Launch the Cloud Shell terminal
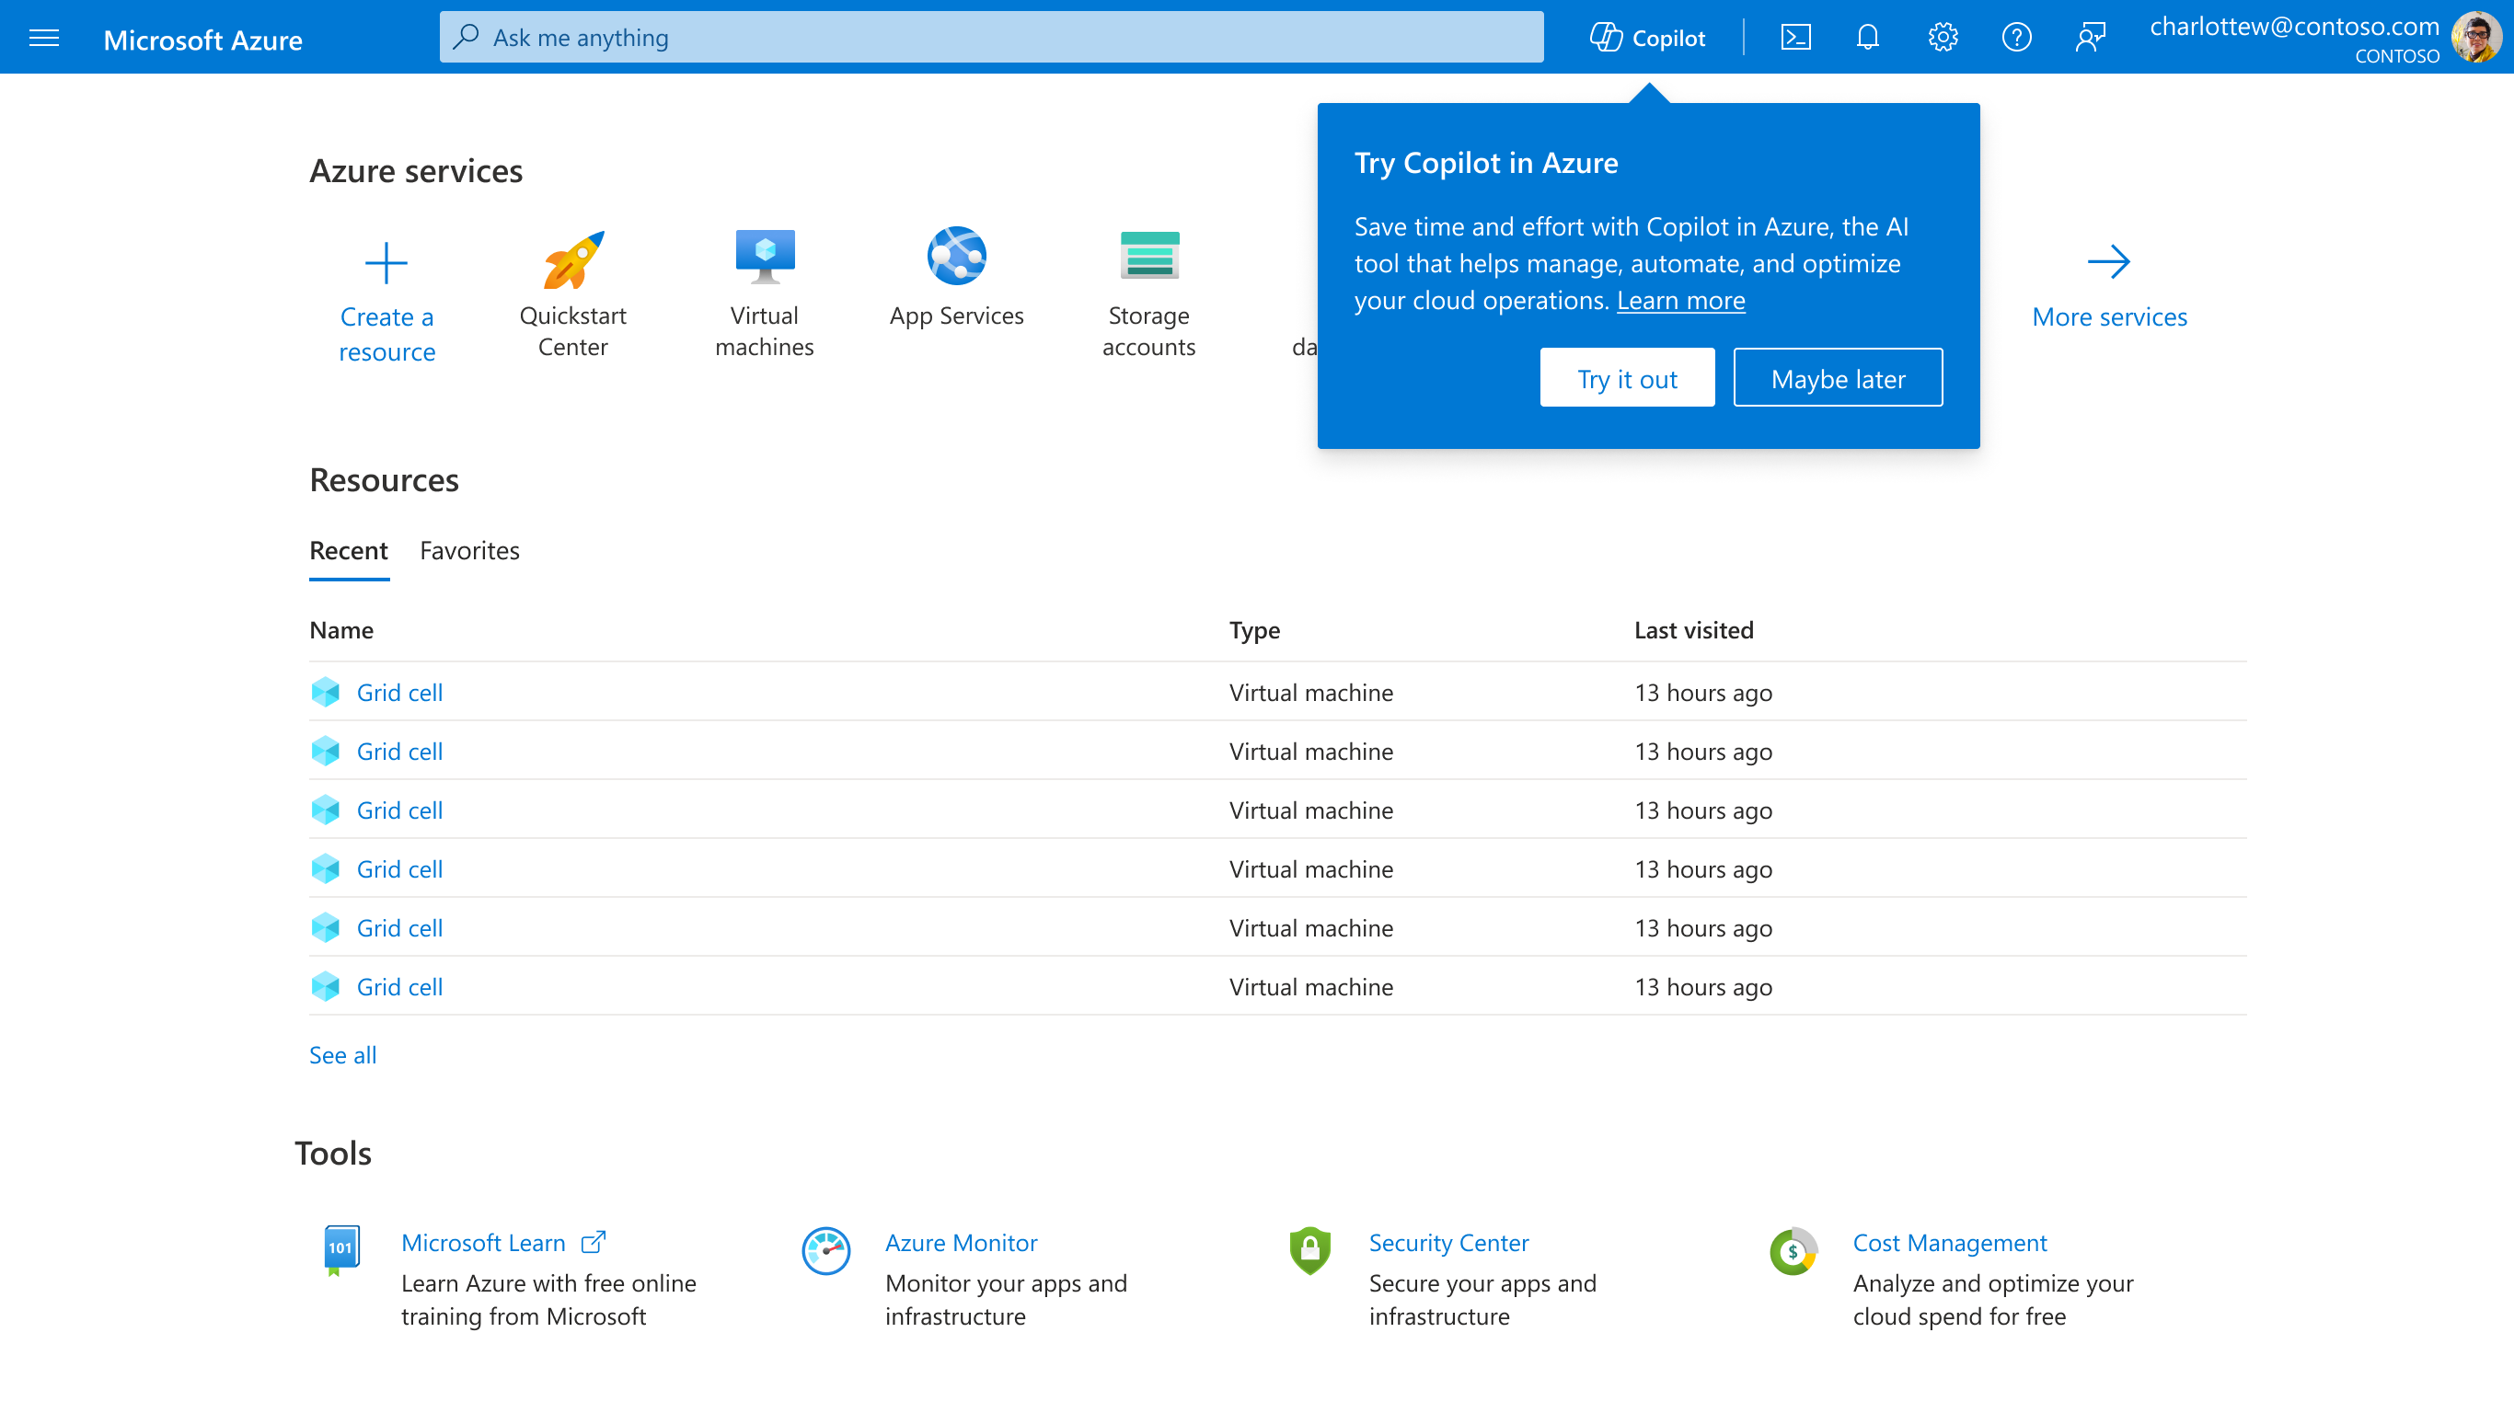Viewport: 2514px width, 1413px height. click(x=1795, y=37)
